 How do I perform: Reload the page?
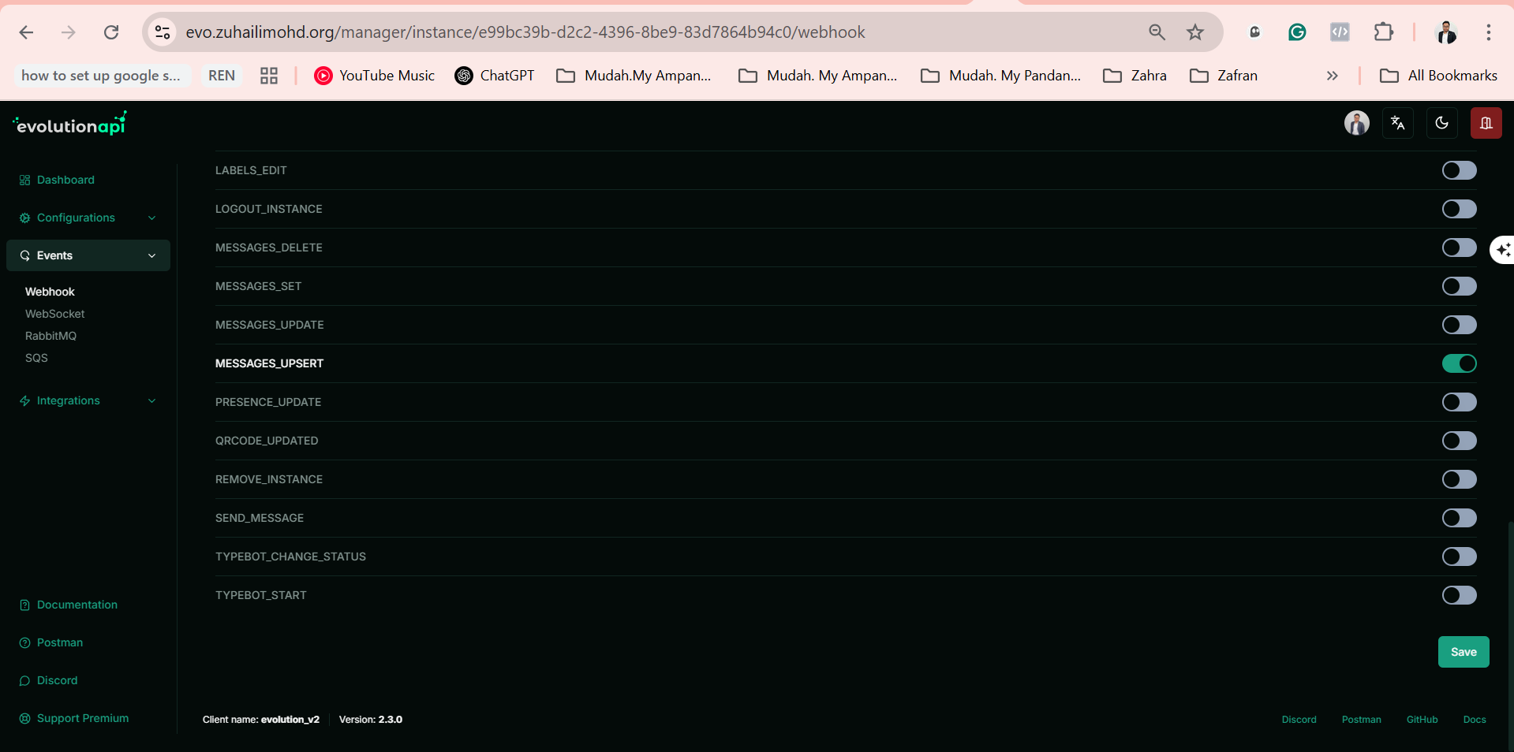(111, 32)
